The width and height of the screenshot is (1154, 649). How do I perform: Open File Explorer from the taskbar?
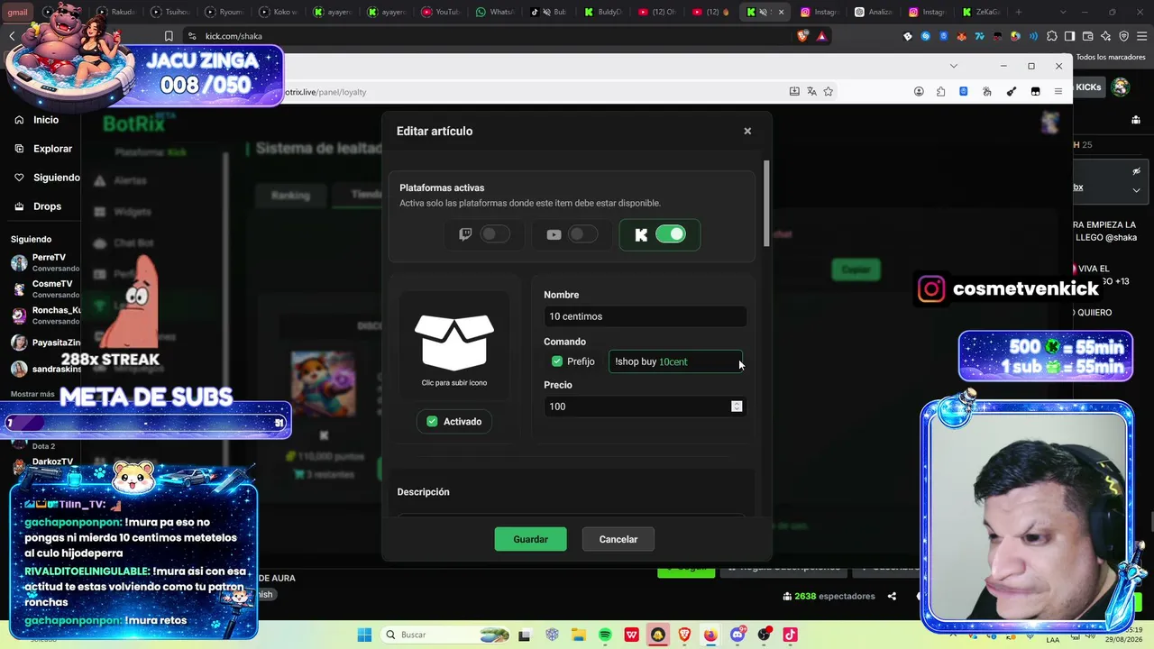tap(579, 635)
